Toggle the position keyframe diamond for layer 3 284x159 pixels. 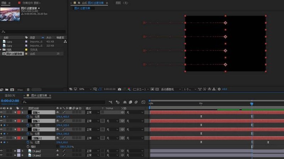pyautogui.click(x=4, y=134)
